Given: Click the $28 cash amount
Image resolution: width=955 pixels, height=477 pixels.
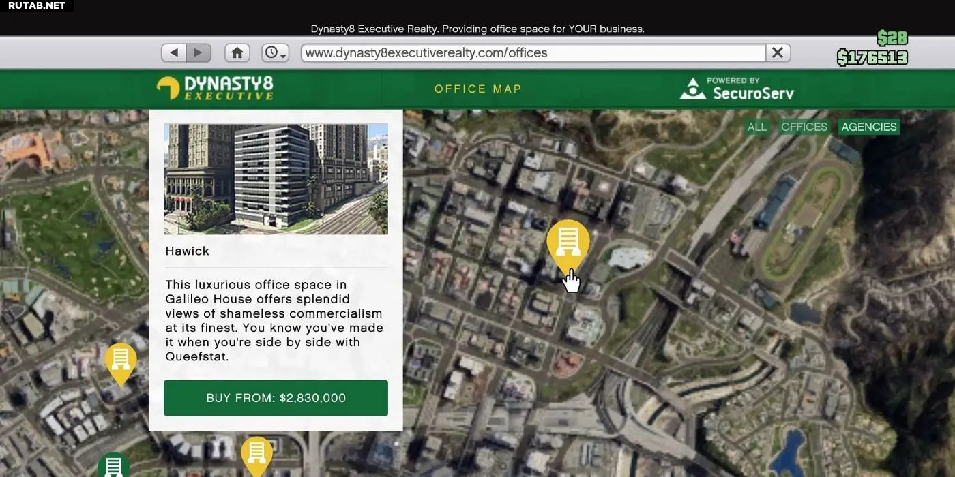Looking at the screenshot, I should click(892, 37).
